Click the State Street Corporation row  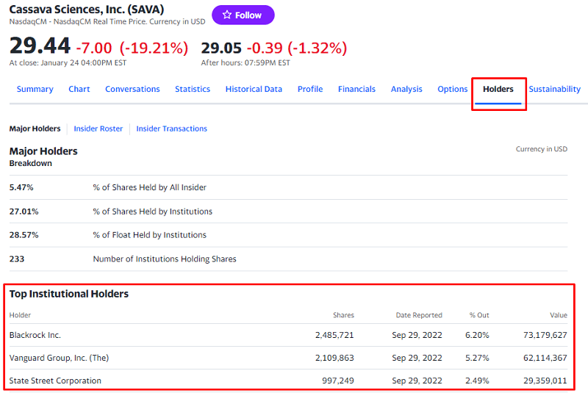click(x=288, y=381)
